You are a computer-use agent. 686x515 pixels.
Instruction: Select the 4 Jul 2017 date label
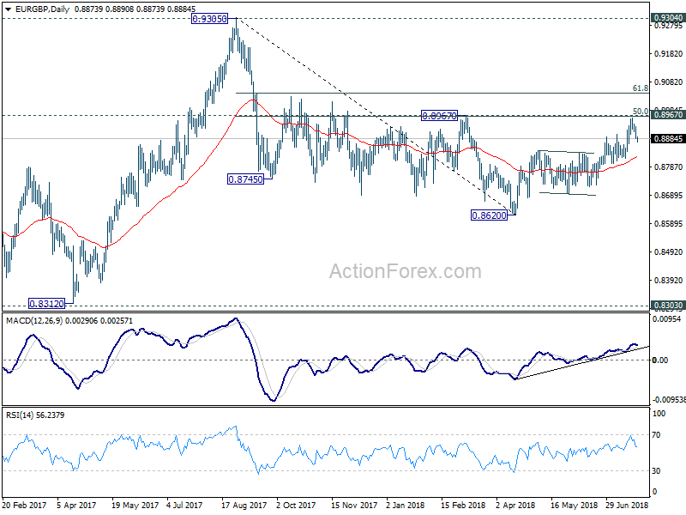point(184,505)
